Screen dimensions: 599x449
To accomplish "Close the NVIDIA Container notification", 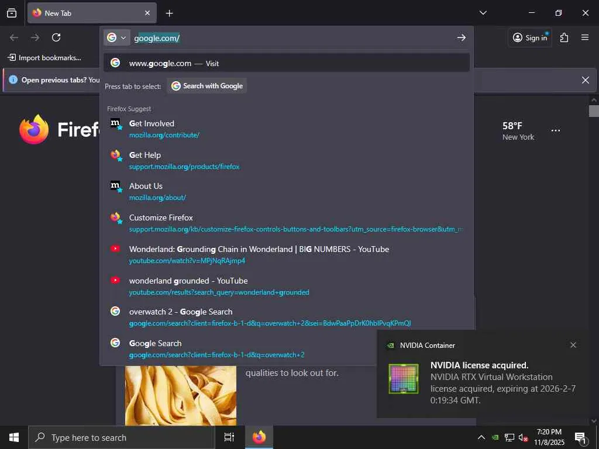I will 573,345.
